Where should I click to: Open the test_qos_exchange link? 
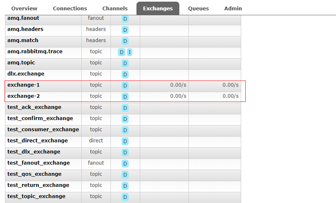pos(34,174)
